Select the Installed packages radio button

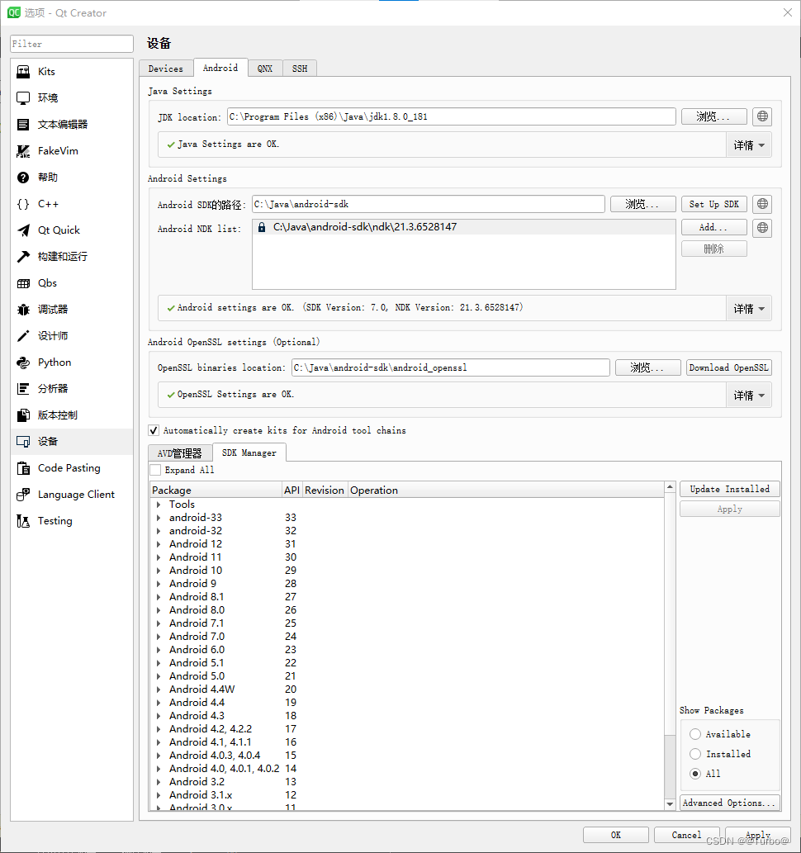[695, 754]
